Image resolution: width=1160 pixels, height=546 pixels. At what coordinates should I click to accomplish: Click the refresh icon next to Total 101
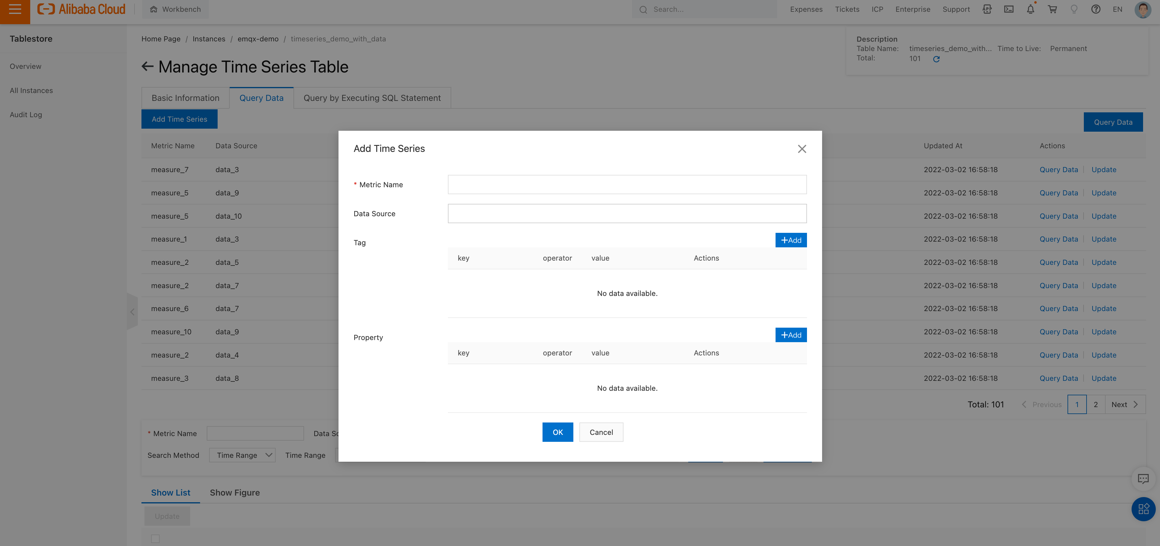[x=936, y=59]
